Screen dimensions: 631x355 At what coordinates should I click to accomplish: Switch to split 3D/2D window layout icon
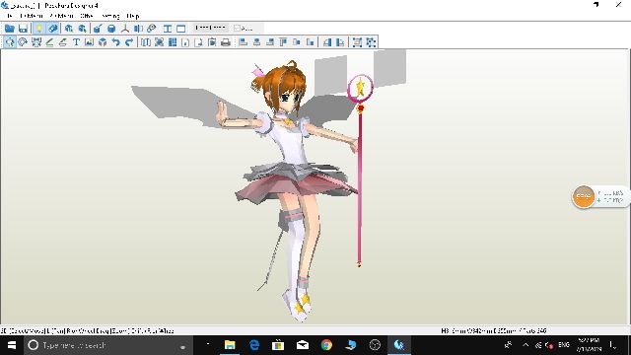pos(168,29)
